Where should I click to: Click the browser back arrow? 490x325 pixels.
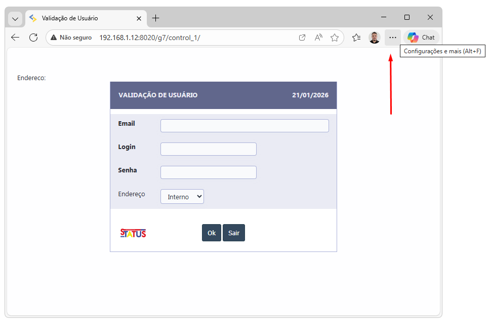click(x=15, y=38)
